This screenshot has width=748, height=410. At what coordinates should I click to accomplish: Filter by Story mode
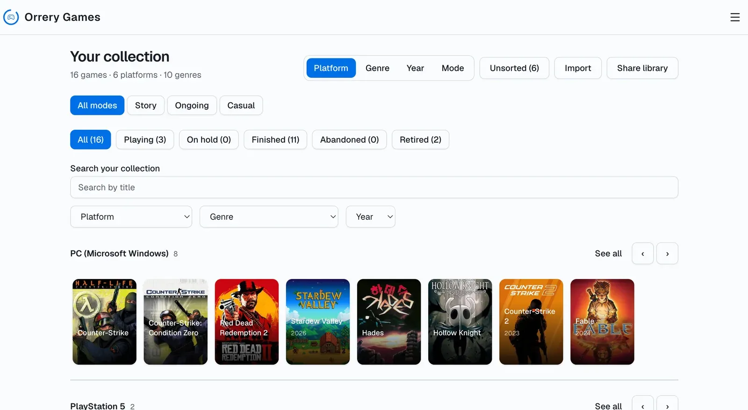pyautogui.click(x=146, y=105)
